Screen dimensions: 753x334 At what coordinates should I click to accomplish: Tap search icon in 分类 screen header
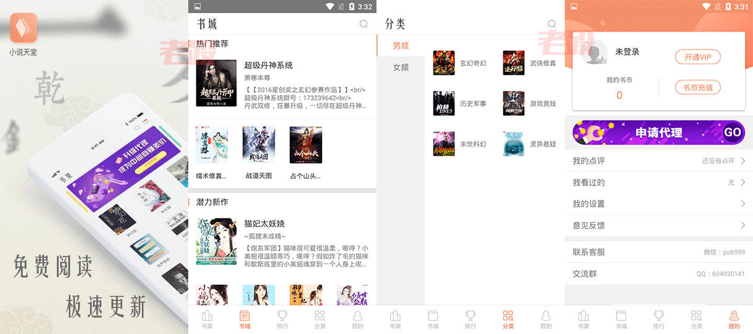[552, 24]
